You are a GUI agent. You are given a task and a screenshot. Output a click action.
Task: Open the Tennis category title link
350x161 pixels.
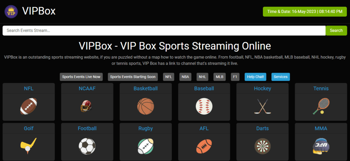[321, 88]
